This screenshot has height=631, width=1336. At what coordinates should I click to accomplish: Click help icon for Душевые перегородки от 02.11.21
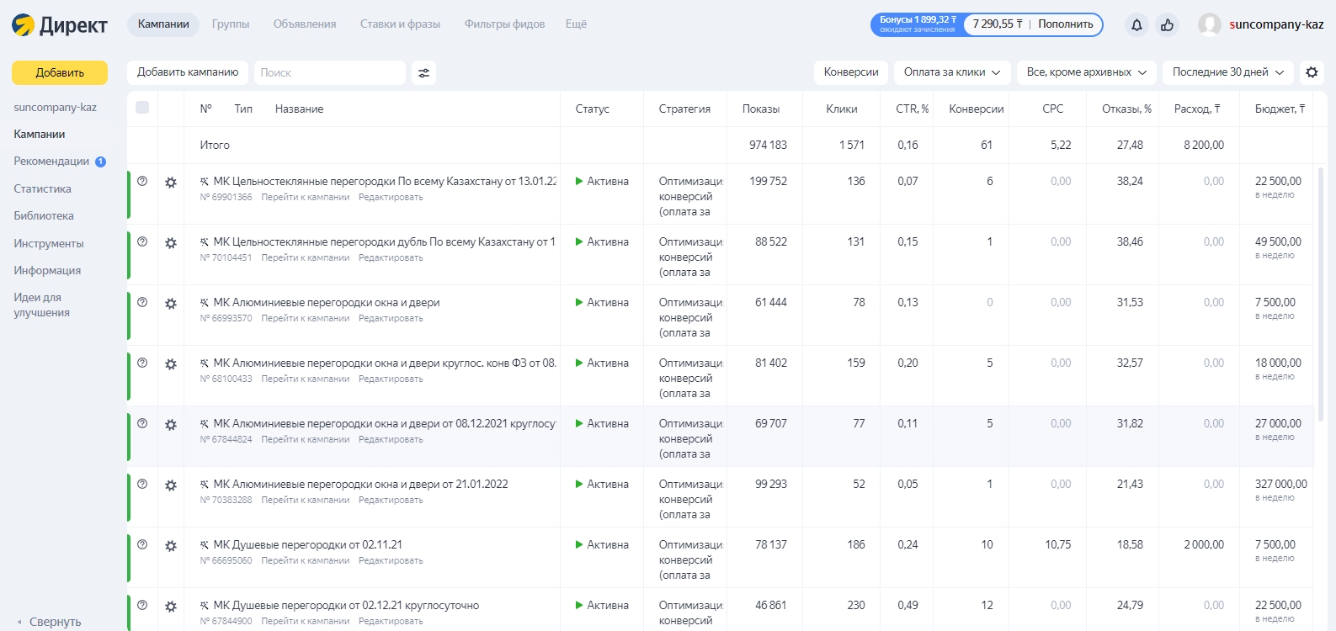click(142, 545)
